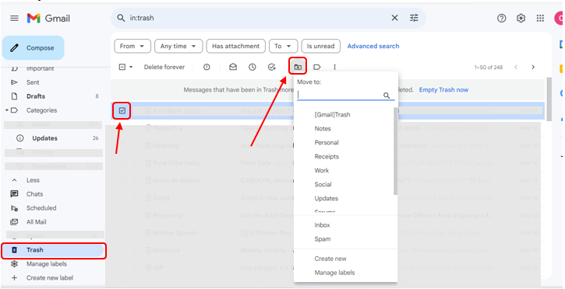Open the Any time filter dropdown
Image resolution: width=565 pixels, height=289 pixels.
pos(178,47)
